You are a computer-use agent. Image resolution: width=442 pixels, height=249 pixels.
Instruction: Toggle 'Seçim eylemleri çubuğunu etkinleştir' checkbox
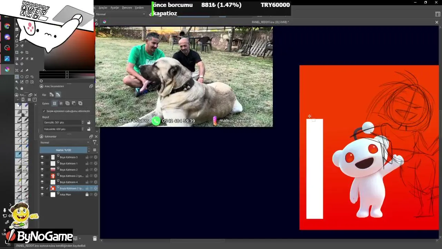pos(44,111)
